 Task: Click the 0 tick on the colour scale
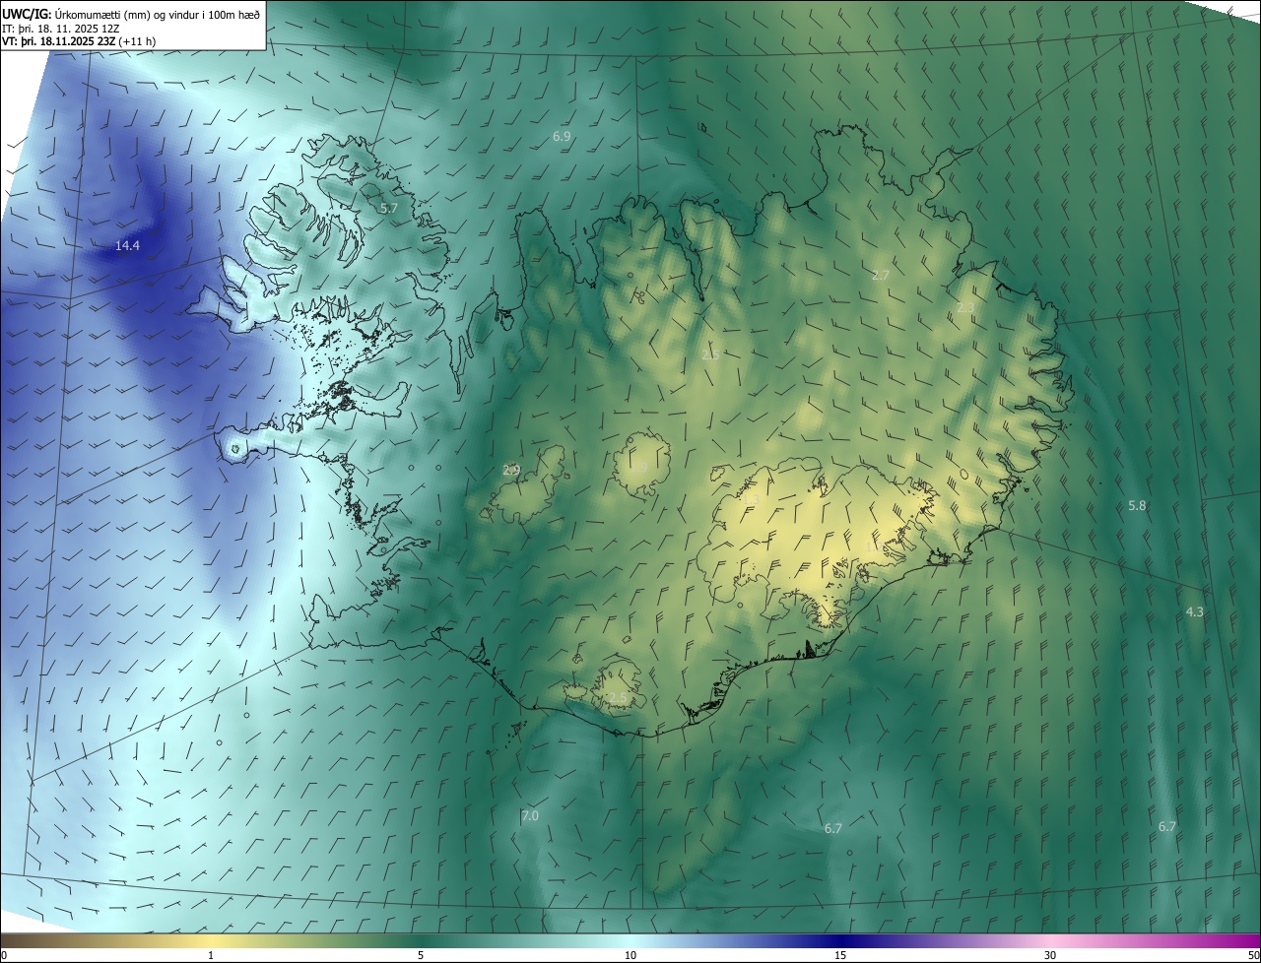point(4,955)
